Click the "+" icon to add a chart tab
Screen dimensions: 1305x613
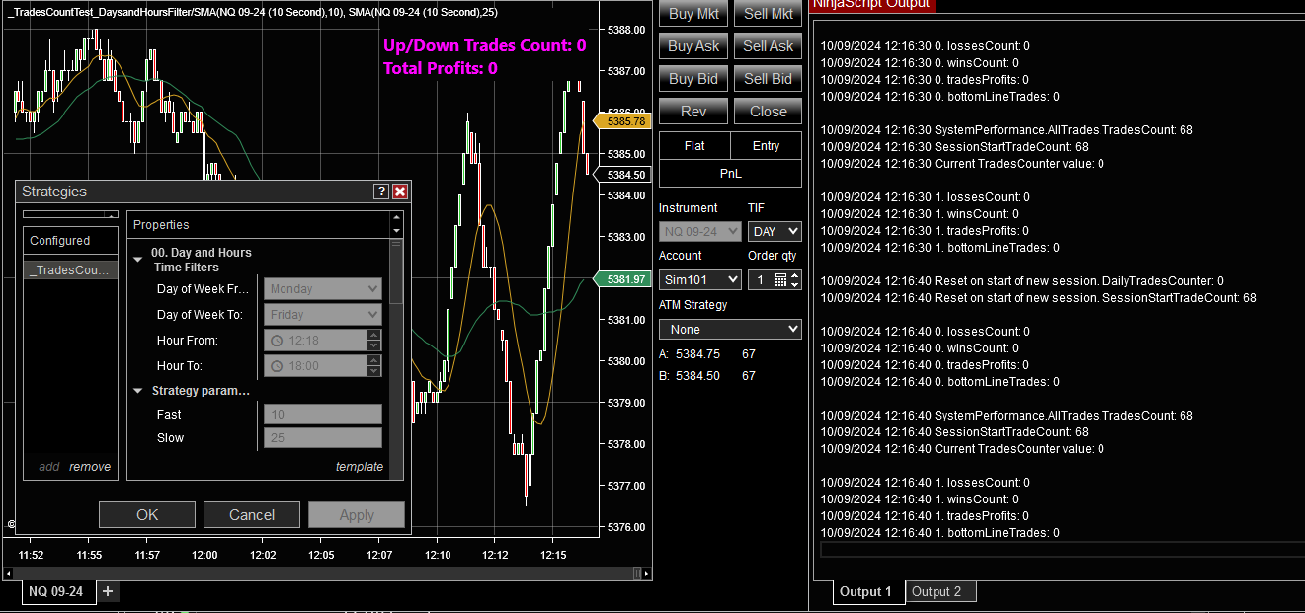(x=107, y=591)
